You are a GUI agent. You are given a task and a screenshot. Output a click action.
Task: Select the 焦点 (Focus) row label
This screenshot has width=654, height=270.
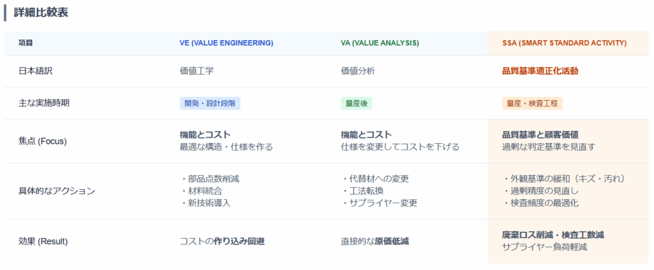(x=43, y=141)
